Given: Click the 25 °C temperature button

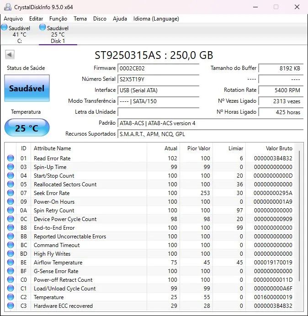Looking at the screenshot, I should point(27,127).
